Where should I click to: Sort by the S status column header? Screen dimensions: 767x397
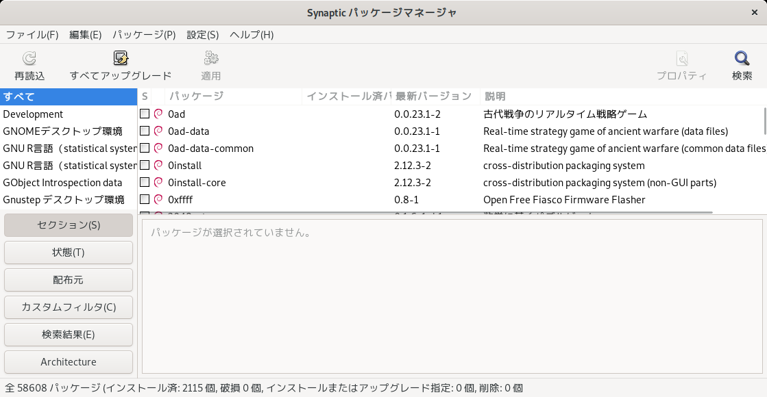pyautogui.click(x=145, y=97)
